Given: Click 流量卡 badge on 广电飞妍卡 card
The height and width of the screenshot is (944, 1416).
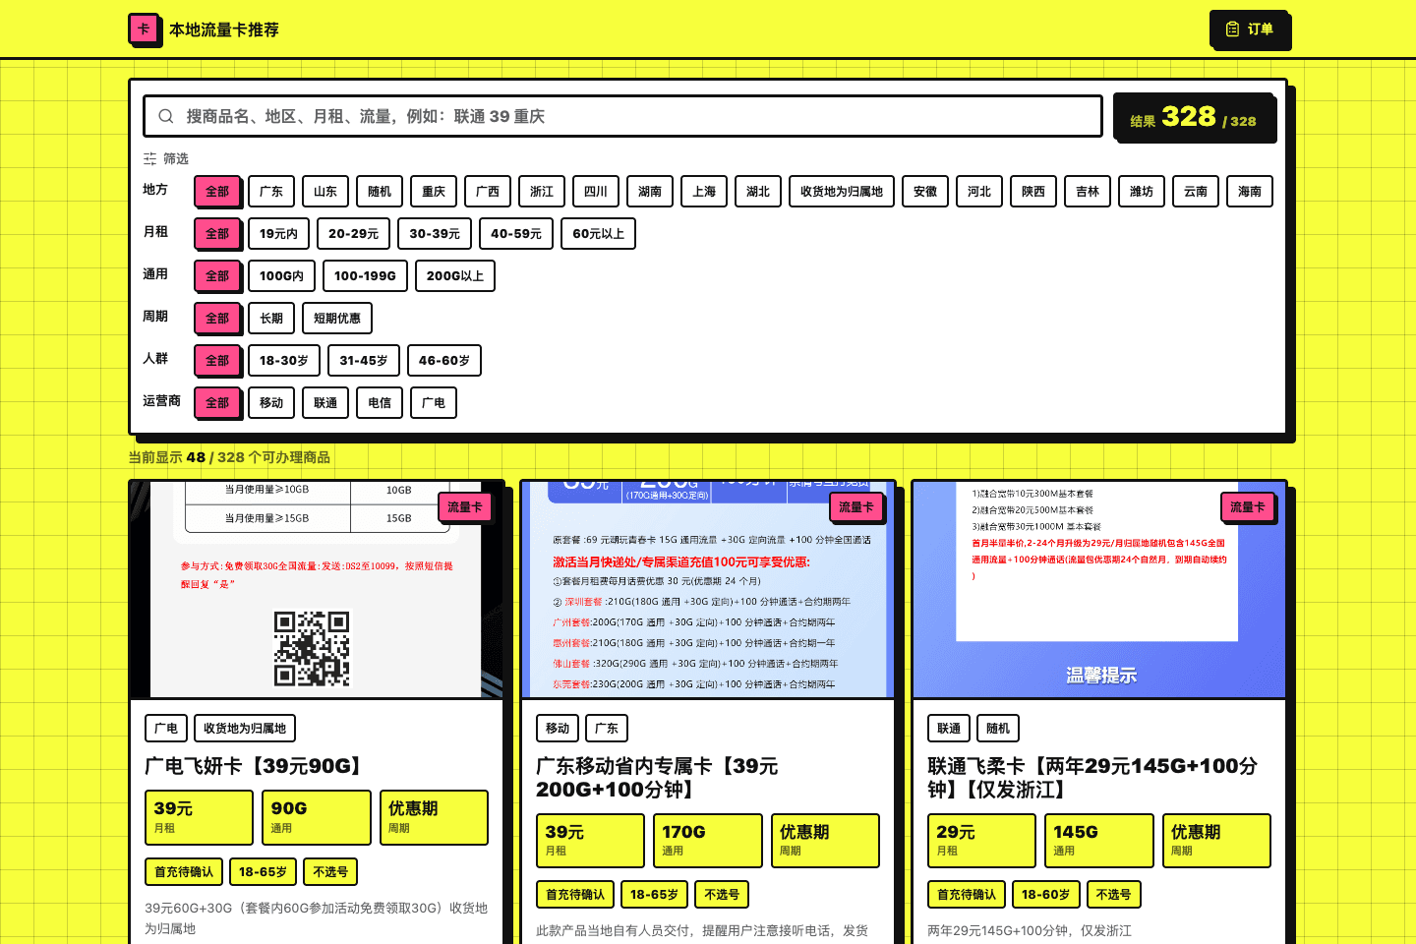Looking at the screenshot, I should pos(465,507).
